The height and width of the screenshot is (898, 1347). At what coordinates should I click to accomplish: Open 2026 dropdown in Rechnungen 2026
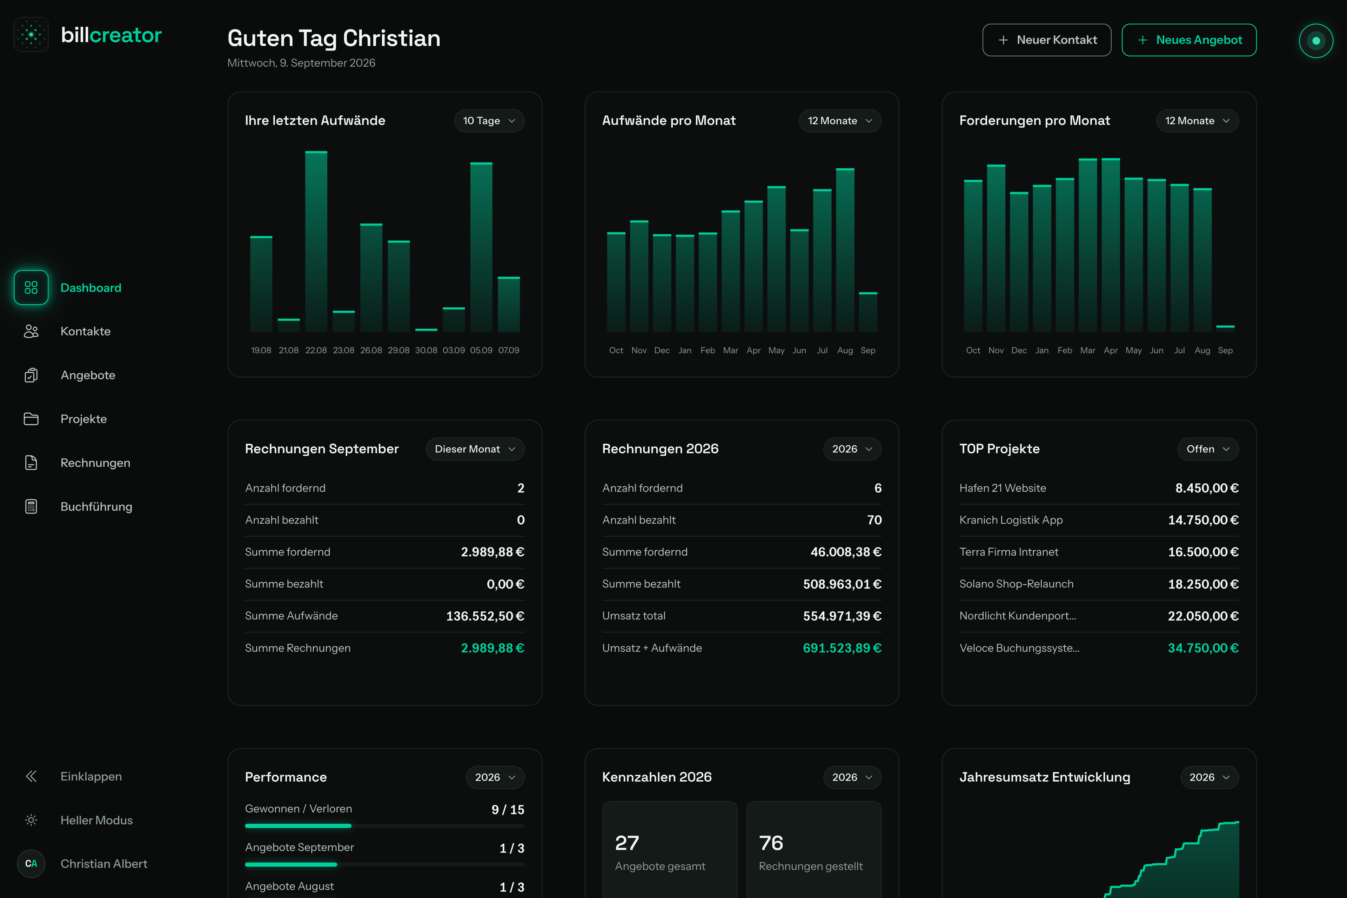click(x=852, y=449)
